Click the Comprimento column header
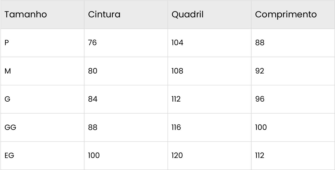 (286, 15)
